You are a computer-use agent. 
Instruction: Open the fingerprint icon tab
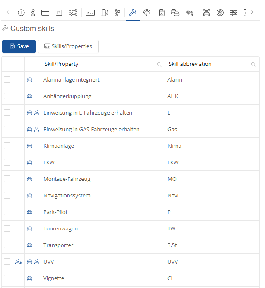tap(147, 12)
